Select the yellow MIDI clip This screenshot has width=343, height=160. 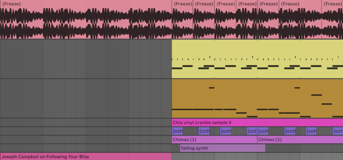click(257, 59)
